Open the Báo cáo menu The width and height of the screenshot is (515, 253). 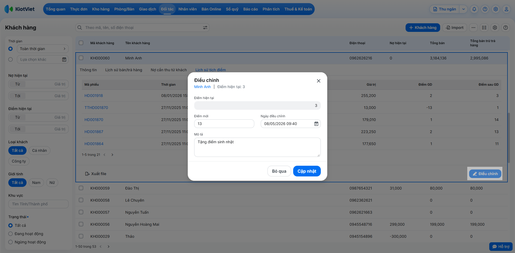pyautogui.click(x=251, y=9)
